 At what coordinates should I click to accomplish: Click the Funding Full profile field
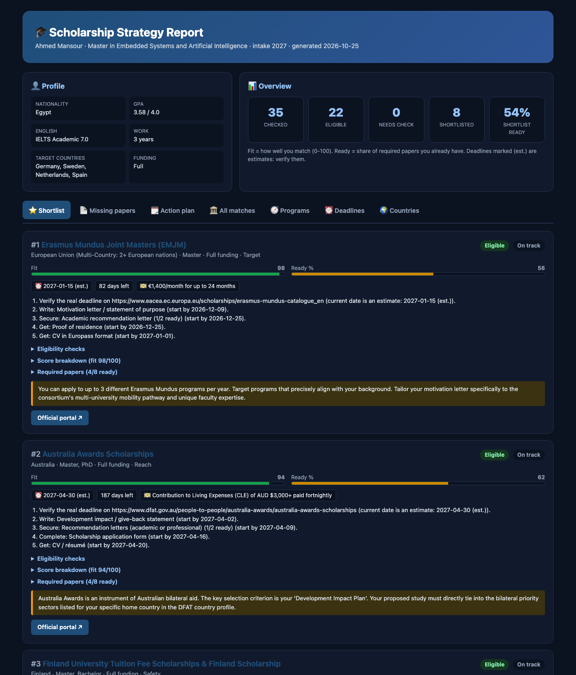click(x=176, y=167)
